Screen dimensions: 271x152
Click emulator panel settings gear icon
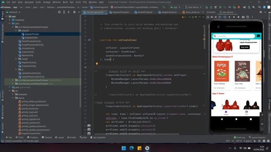coord(261,12)
